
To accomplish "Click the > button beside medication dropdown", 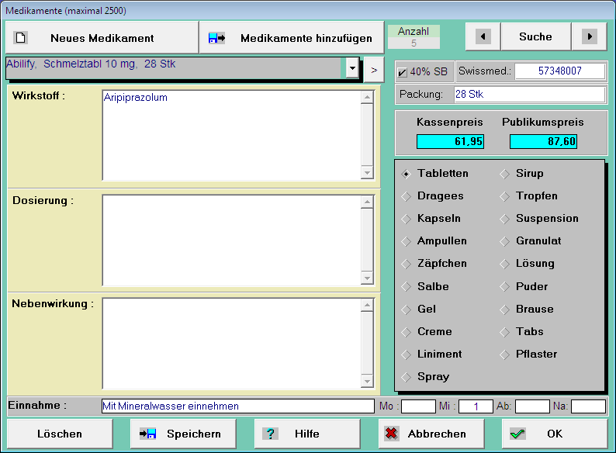I will 374,69.
